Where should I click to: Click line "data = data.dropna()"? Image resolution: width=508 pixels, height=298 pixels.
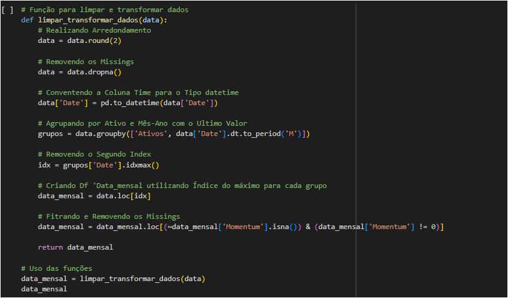80,72
